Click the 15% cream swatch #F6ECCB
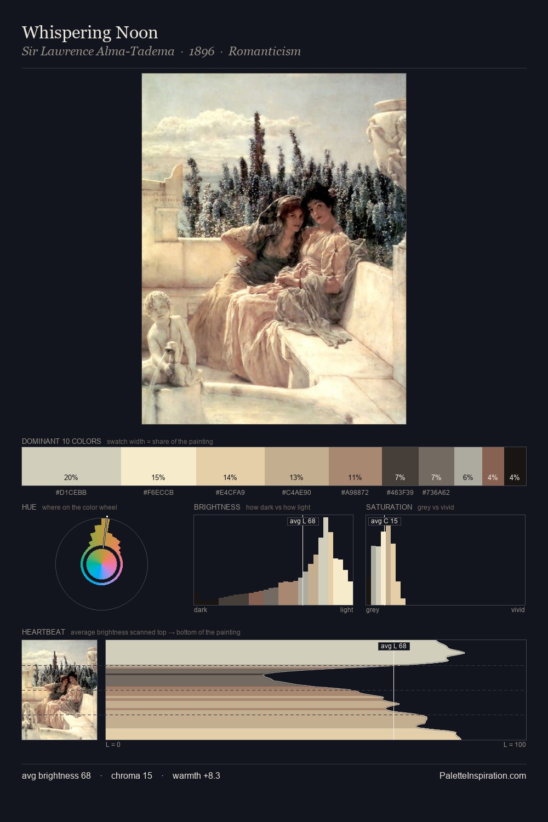 tap(158, 466)
